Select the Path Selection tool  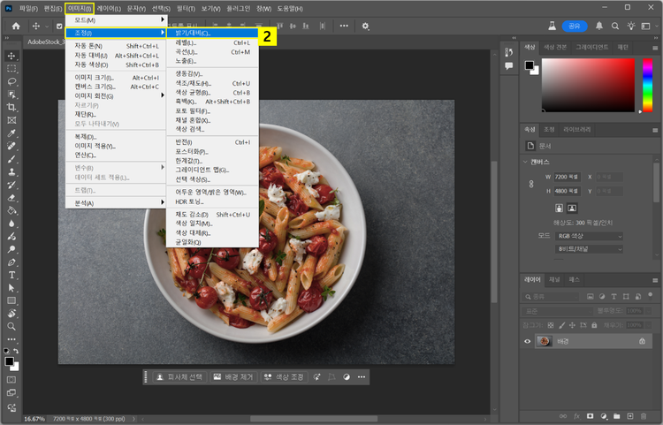pyautogui.click(x=11, y=288)
